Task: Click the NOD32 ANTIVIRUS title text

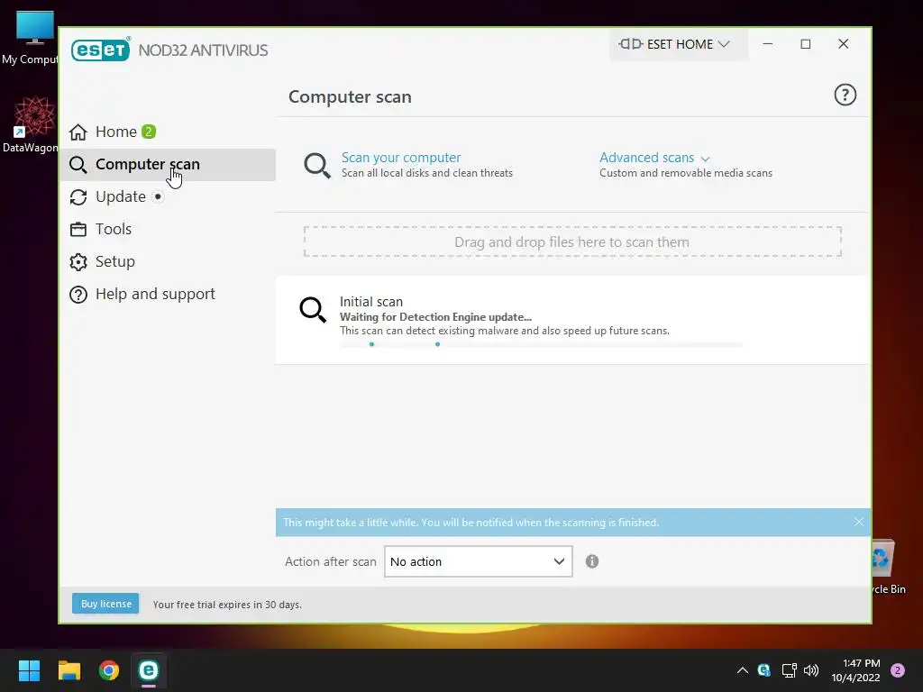Action: (203, 50)
